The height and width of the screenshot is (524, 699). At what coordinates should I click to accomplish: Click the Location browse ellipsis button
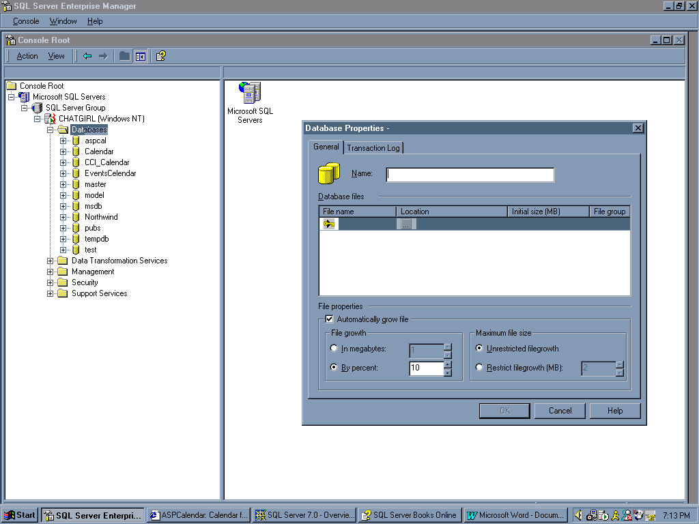[406, 224]
